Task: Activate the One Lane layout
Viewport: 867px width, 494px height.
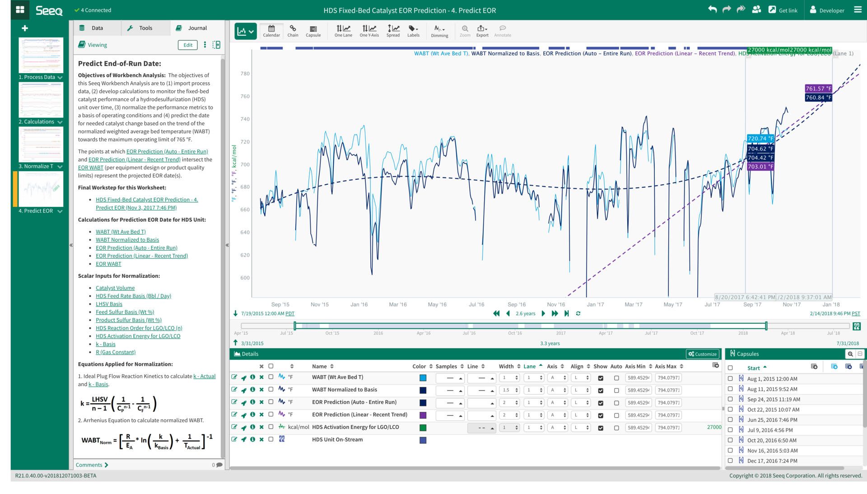Action: pos(343,31)
